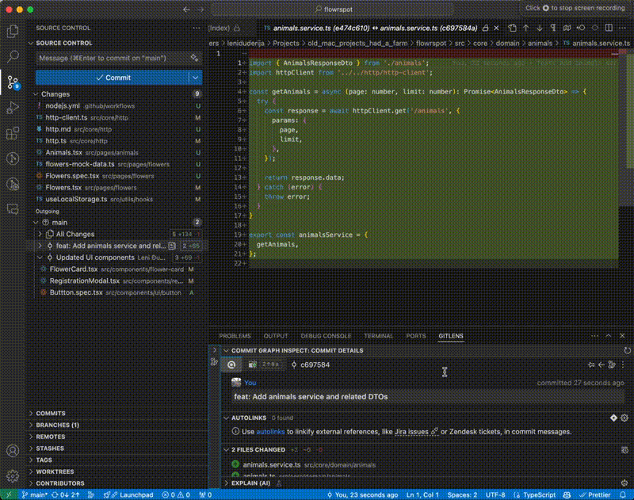The width and height of the screenshot is (634, 500).
Task: Click the notifications bell in status bar
Action: click(x=623, y=494)
